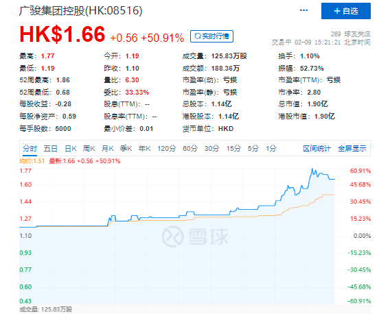Open the three-dot more options menu
The image size is (390, 314).
coord(303,10)
